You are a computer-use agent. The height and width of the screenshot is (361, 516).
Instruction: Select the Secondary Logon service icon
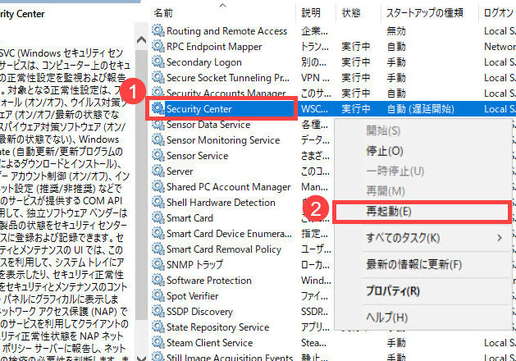[158, 62]
